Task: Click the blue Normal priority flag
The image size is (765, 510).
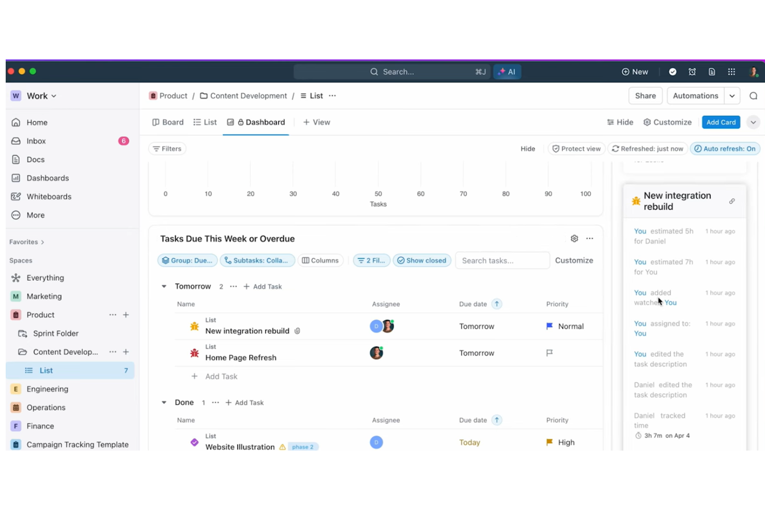Action: click(548, 326)
